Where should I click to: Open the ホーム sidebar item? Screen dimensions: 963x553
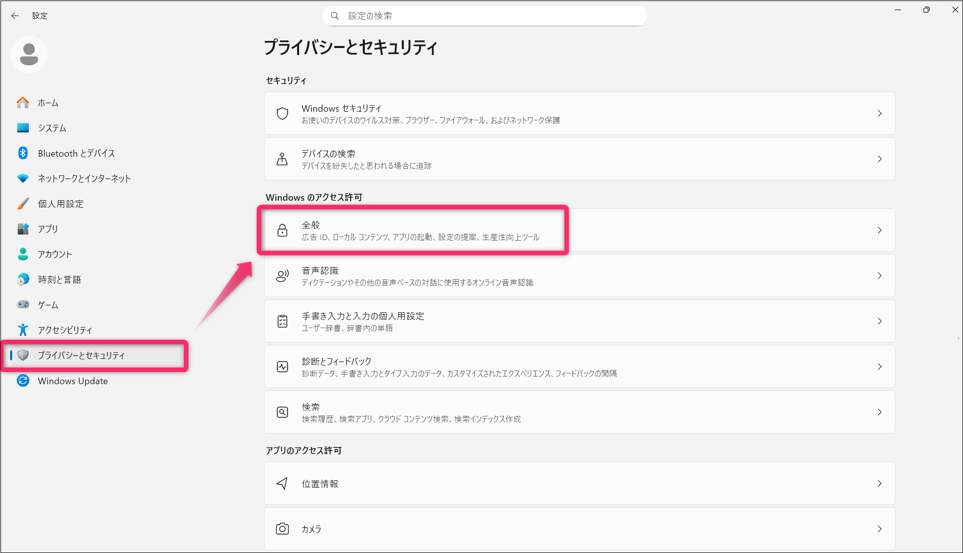48,103
